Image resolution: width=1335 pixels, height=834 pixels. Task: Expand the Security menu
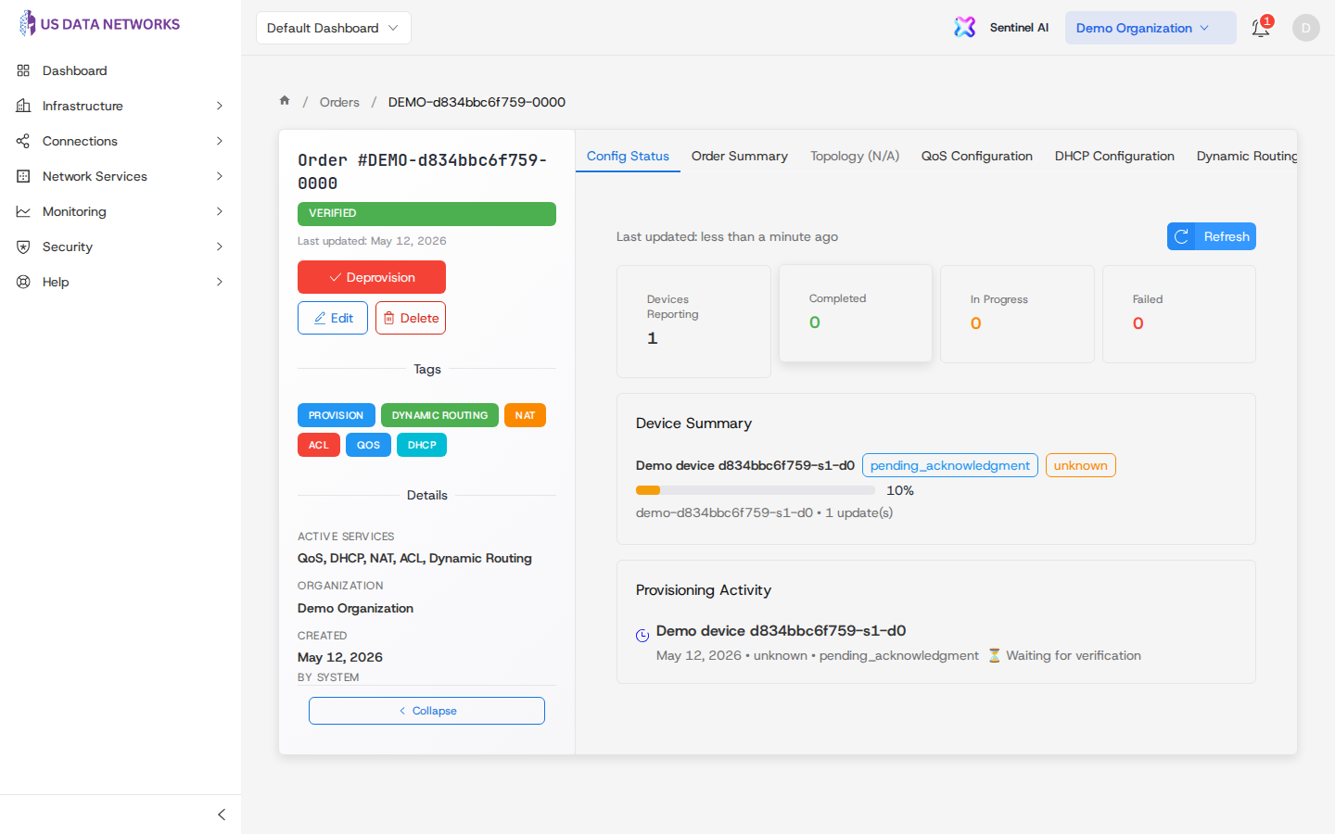[x=220, y=246]
